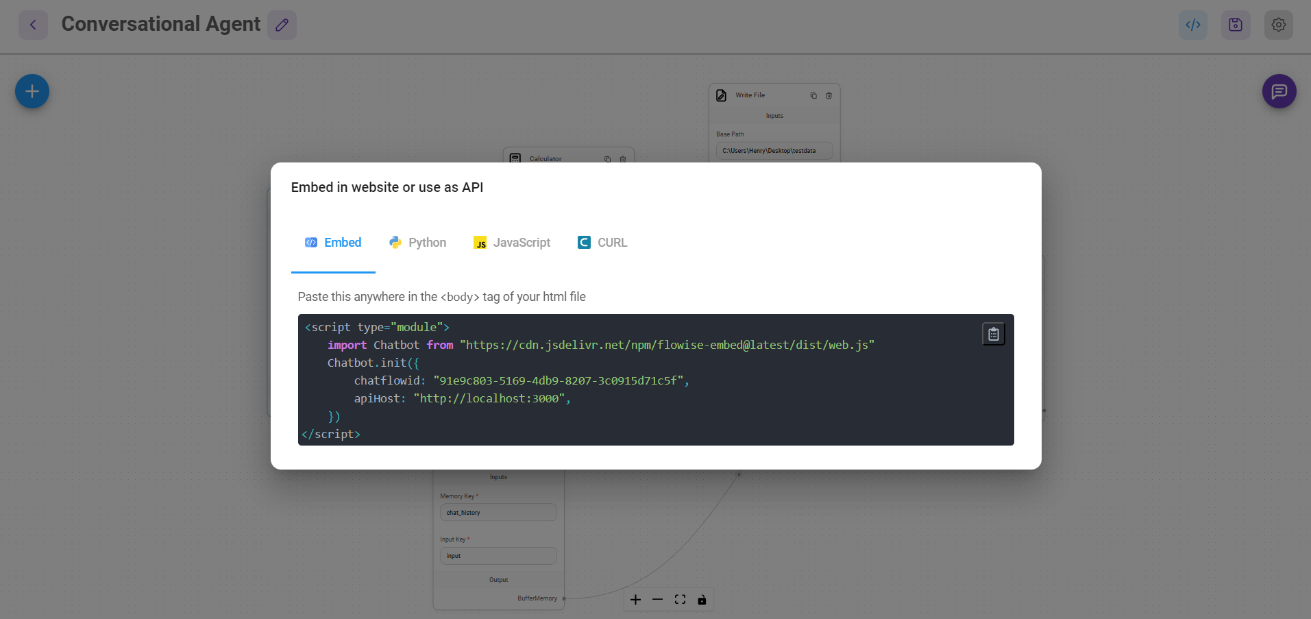This screenshot has height=619, width=1311.
Task: Switch to the Embed tab
Action: [333, 243]
